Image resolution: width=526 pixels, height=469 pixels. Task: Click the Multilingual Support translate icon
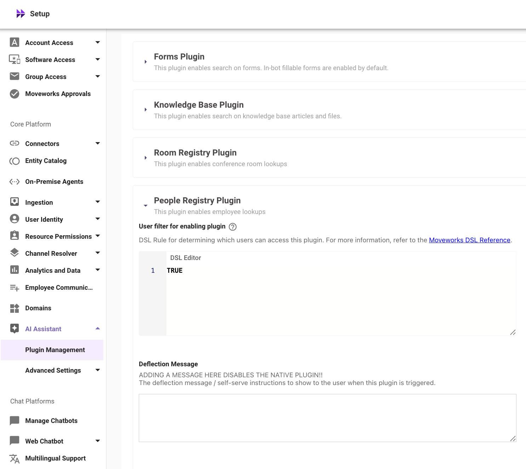point(15,458)
